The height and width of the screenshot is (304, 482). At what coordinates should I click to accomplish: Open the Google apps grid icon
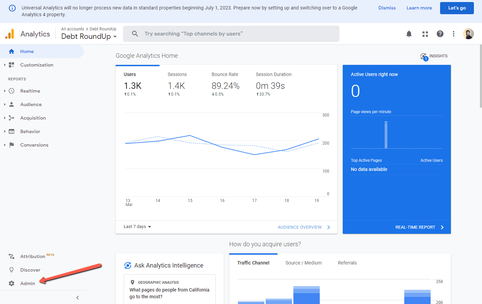pos(425,34)
